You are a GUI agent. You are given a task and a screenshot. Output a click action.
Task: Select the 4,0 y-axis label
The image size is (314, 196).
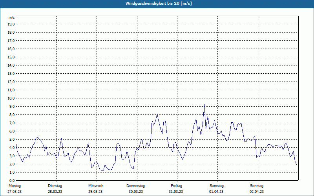coord(12,148)
